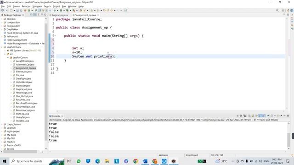This screenshot has width=294, height=165.
Task: Select Bitwise_op.java in Package Explorer
Action: pos(23,71)
